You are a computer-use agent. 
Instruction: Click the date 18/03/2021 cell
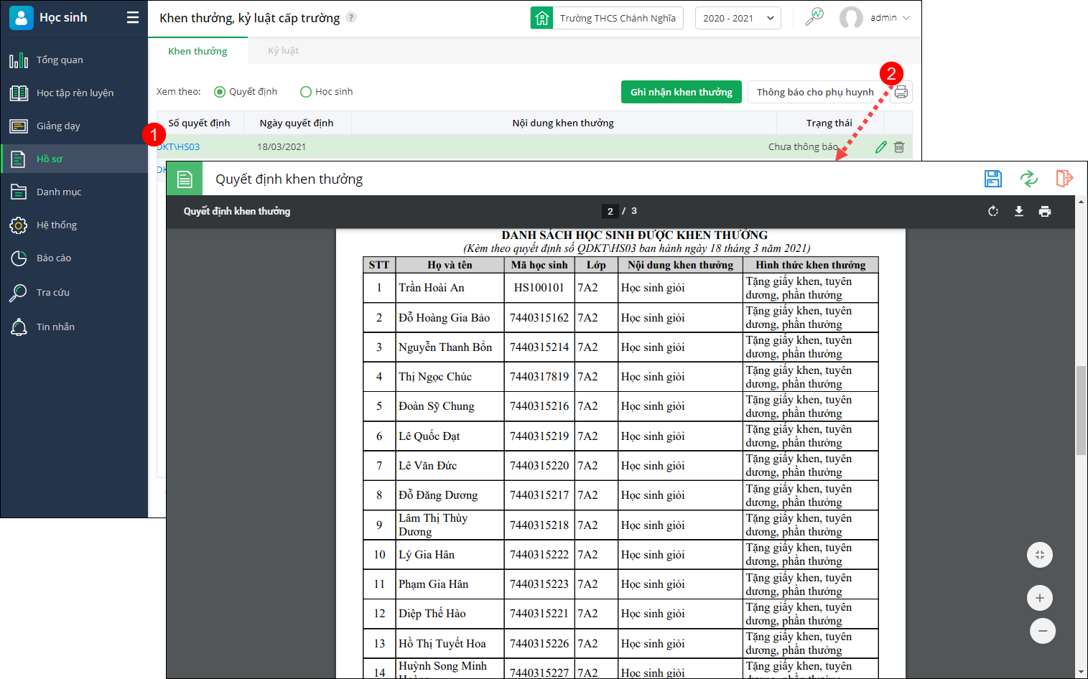[x=282, y=147]
